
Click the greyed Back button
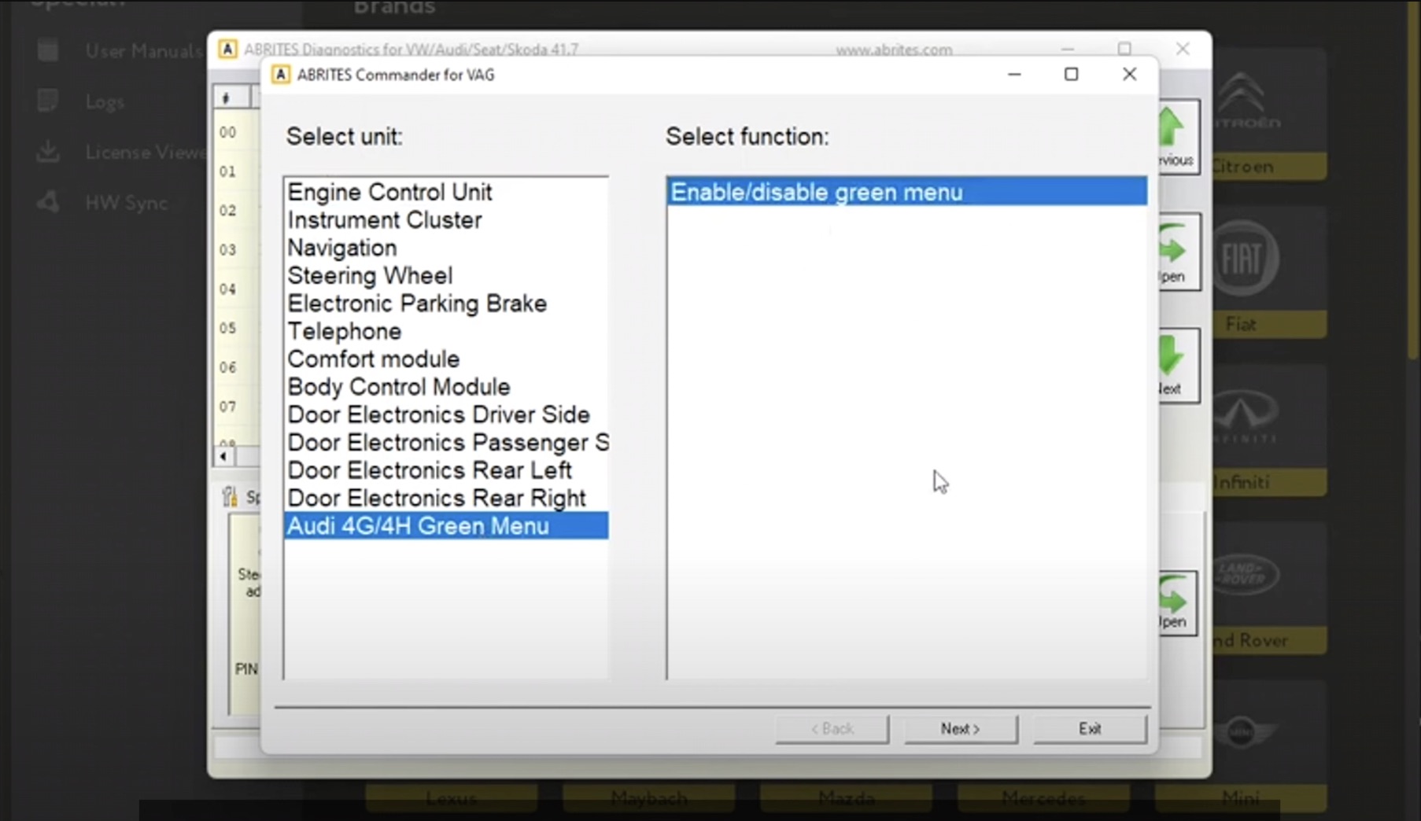(832, 729)
